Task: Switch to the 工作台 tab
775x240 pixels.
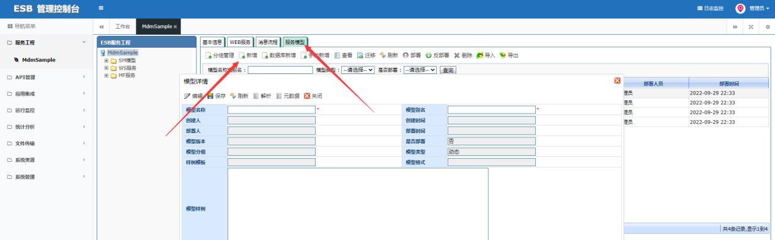Action: pyautogui.click(x=122, y=26)
